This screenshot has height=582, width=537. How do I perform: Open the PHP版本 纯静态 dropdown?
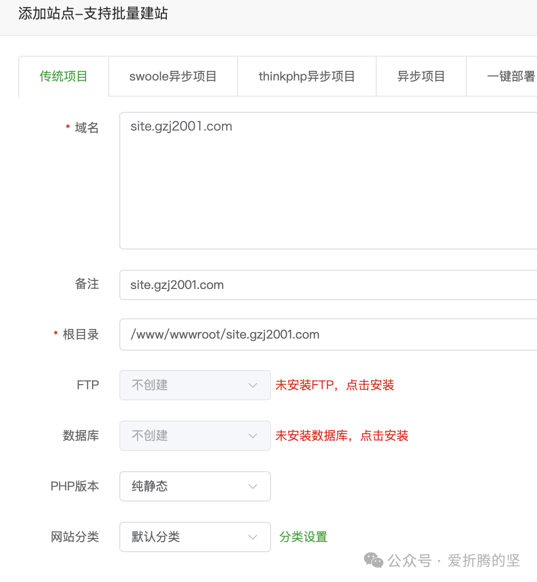pyautogui.click(x=195, y=486)
